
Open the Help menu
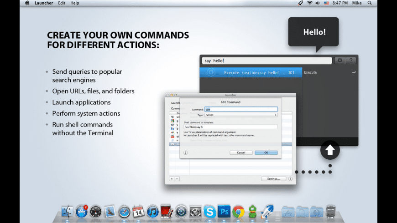pos(75,3)
